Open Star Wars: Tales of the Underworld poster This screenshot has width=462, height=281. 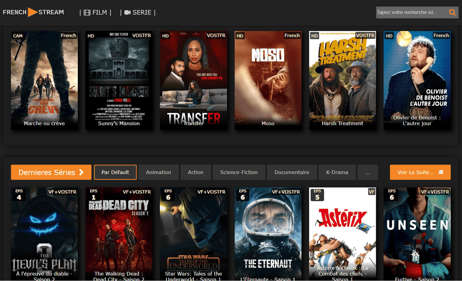tap(193, 234)
